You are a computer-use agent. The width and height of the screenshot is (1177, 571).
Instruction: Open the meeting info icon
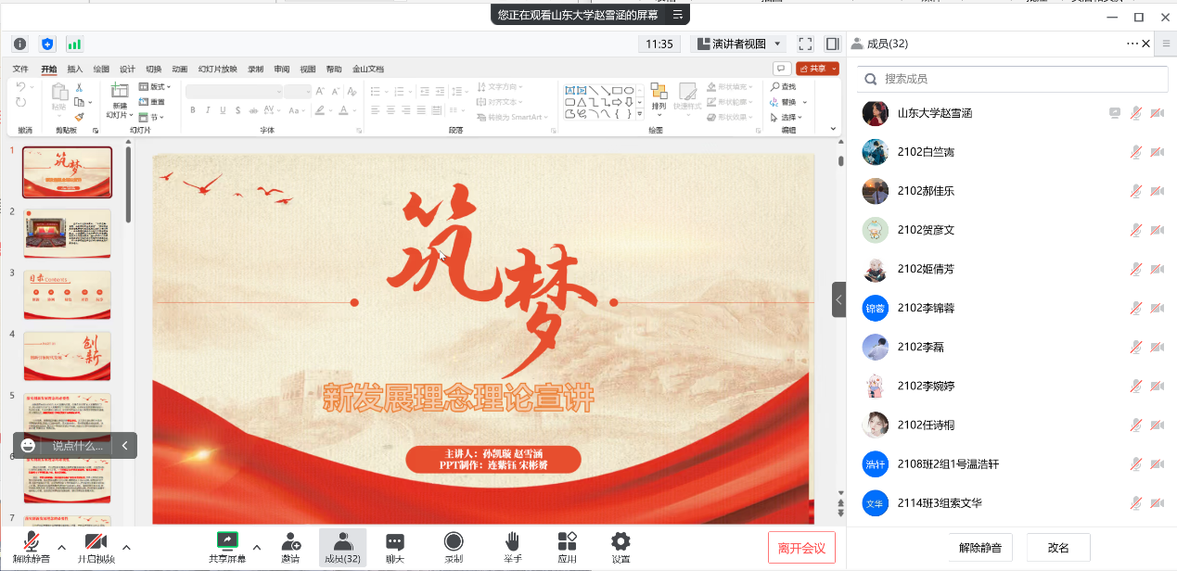19,44
